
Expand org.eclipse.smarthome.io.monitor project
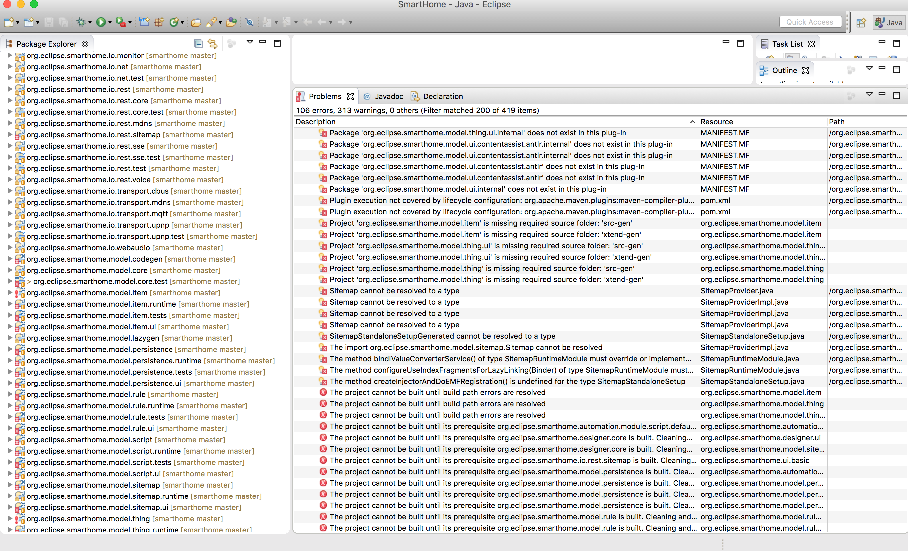(10, 55)
